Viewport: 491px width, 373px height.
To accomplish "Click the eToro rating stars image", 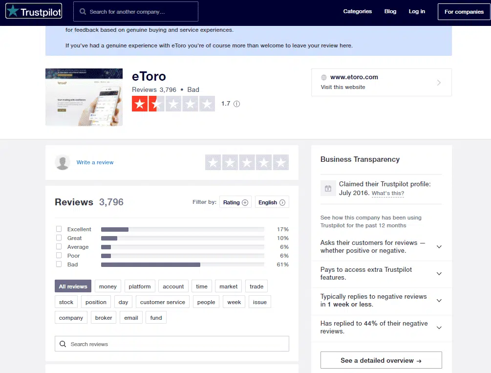I will (173, 104).
